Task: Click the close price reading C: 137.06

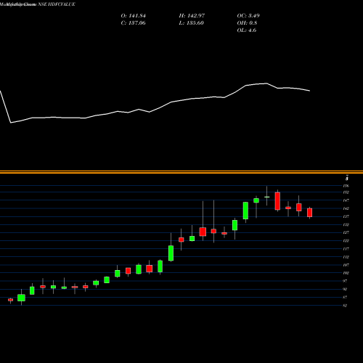Action: (134, 23)
